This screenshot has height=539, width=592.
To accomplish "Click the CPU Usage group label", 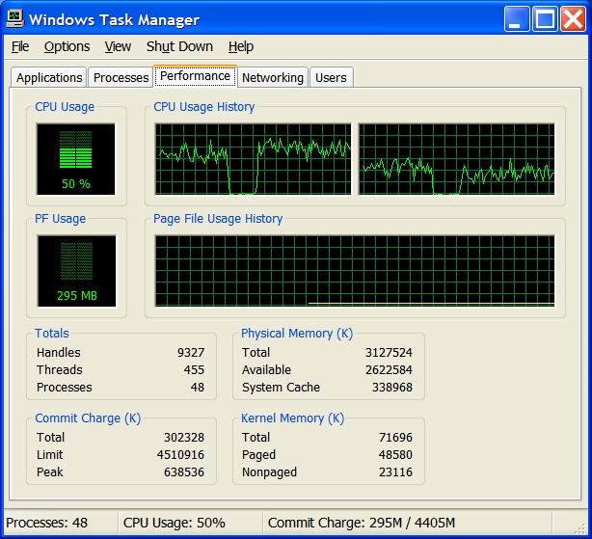I will 65,107.
